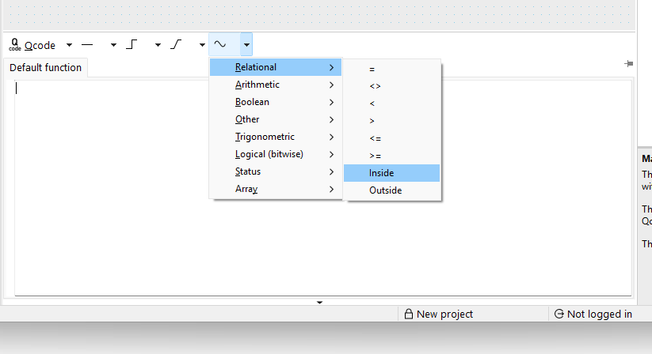Insert the <= operator
Image resolution: width=652 pixels, height=354 pixels.
391,138
